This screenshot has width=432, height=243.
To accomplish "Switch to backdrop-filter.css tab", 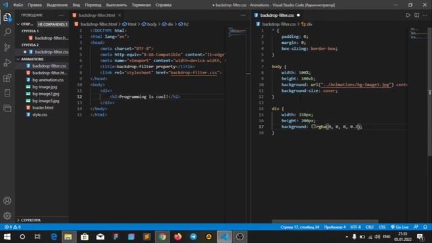I will point(277,15).
